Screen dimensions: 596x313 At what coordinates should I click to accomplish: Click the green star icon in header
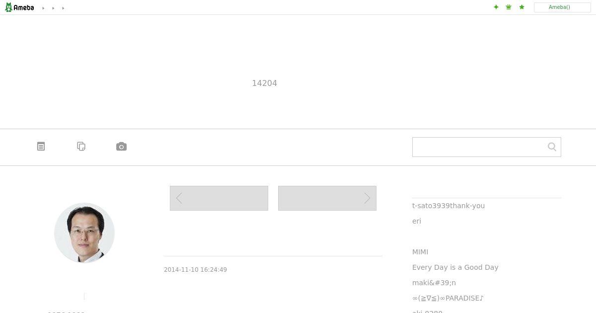tap(521, 7)
